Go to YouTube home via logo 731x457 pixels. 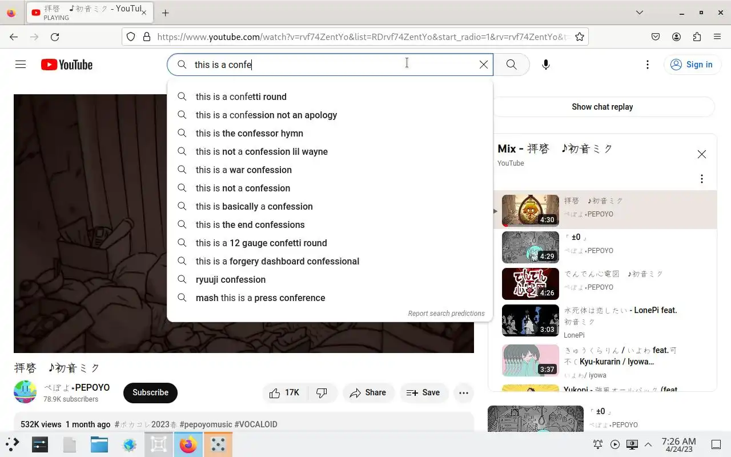67,65
